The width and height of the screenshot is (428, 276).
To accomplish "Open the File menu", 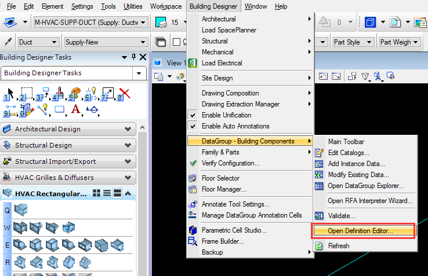I will (11, 6).
